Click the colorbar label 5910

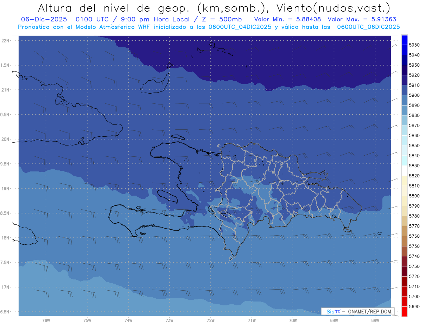(414, 85)
